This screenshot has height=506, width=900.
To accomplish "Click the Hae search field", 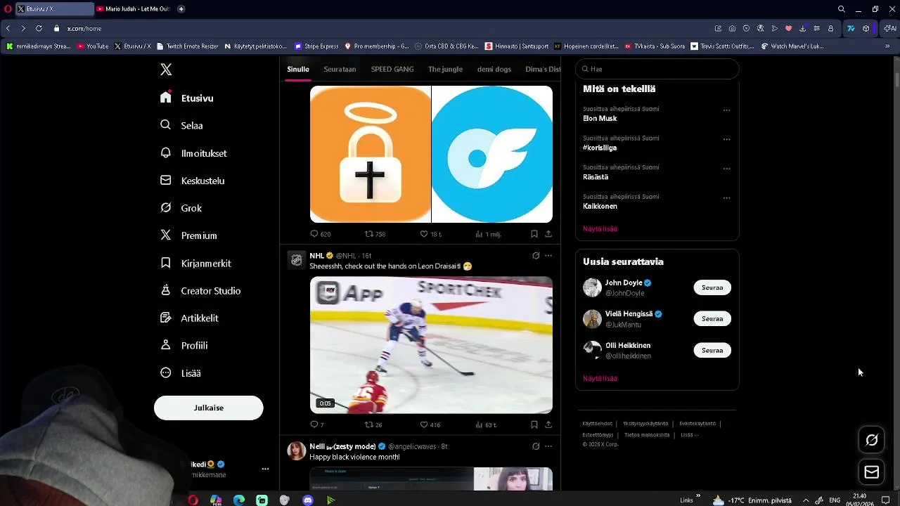I will click(657, 69).
